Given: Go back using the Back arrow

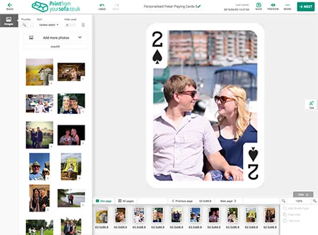Looking at the screenshot, I should click(x=10, y=6).
